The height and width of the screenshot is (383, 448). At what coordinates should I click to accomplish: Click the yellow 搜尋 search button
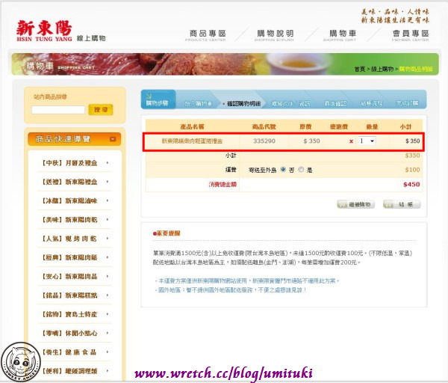[101, 110]
